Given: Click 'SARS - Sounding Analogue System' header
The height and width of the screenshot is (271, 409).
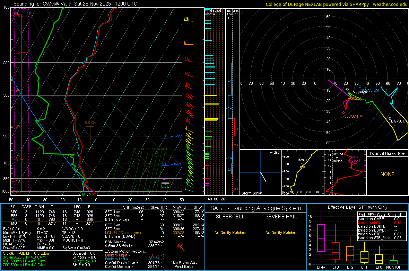Looking at the screenshot, I should (x=256, y=208).
